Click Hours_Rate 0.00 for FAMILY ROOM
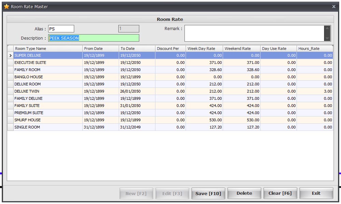 click(x=315, y=70)
